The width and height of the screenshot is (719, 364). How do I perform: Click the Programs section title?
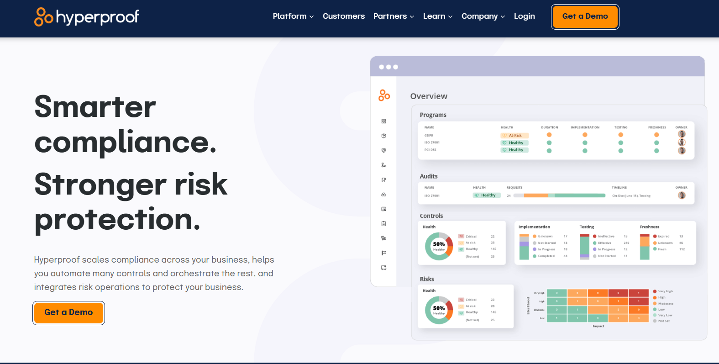433,115
